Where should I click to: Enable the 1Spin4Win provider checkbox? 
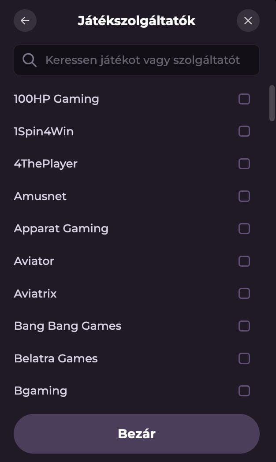(244, 131)
